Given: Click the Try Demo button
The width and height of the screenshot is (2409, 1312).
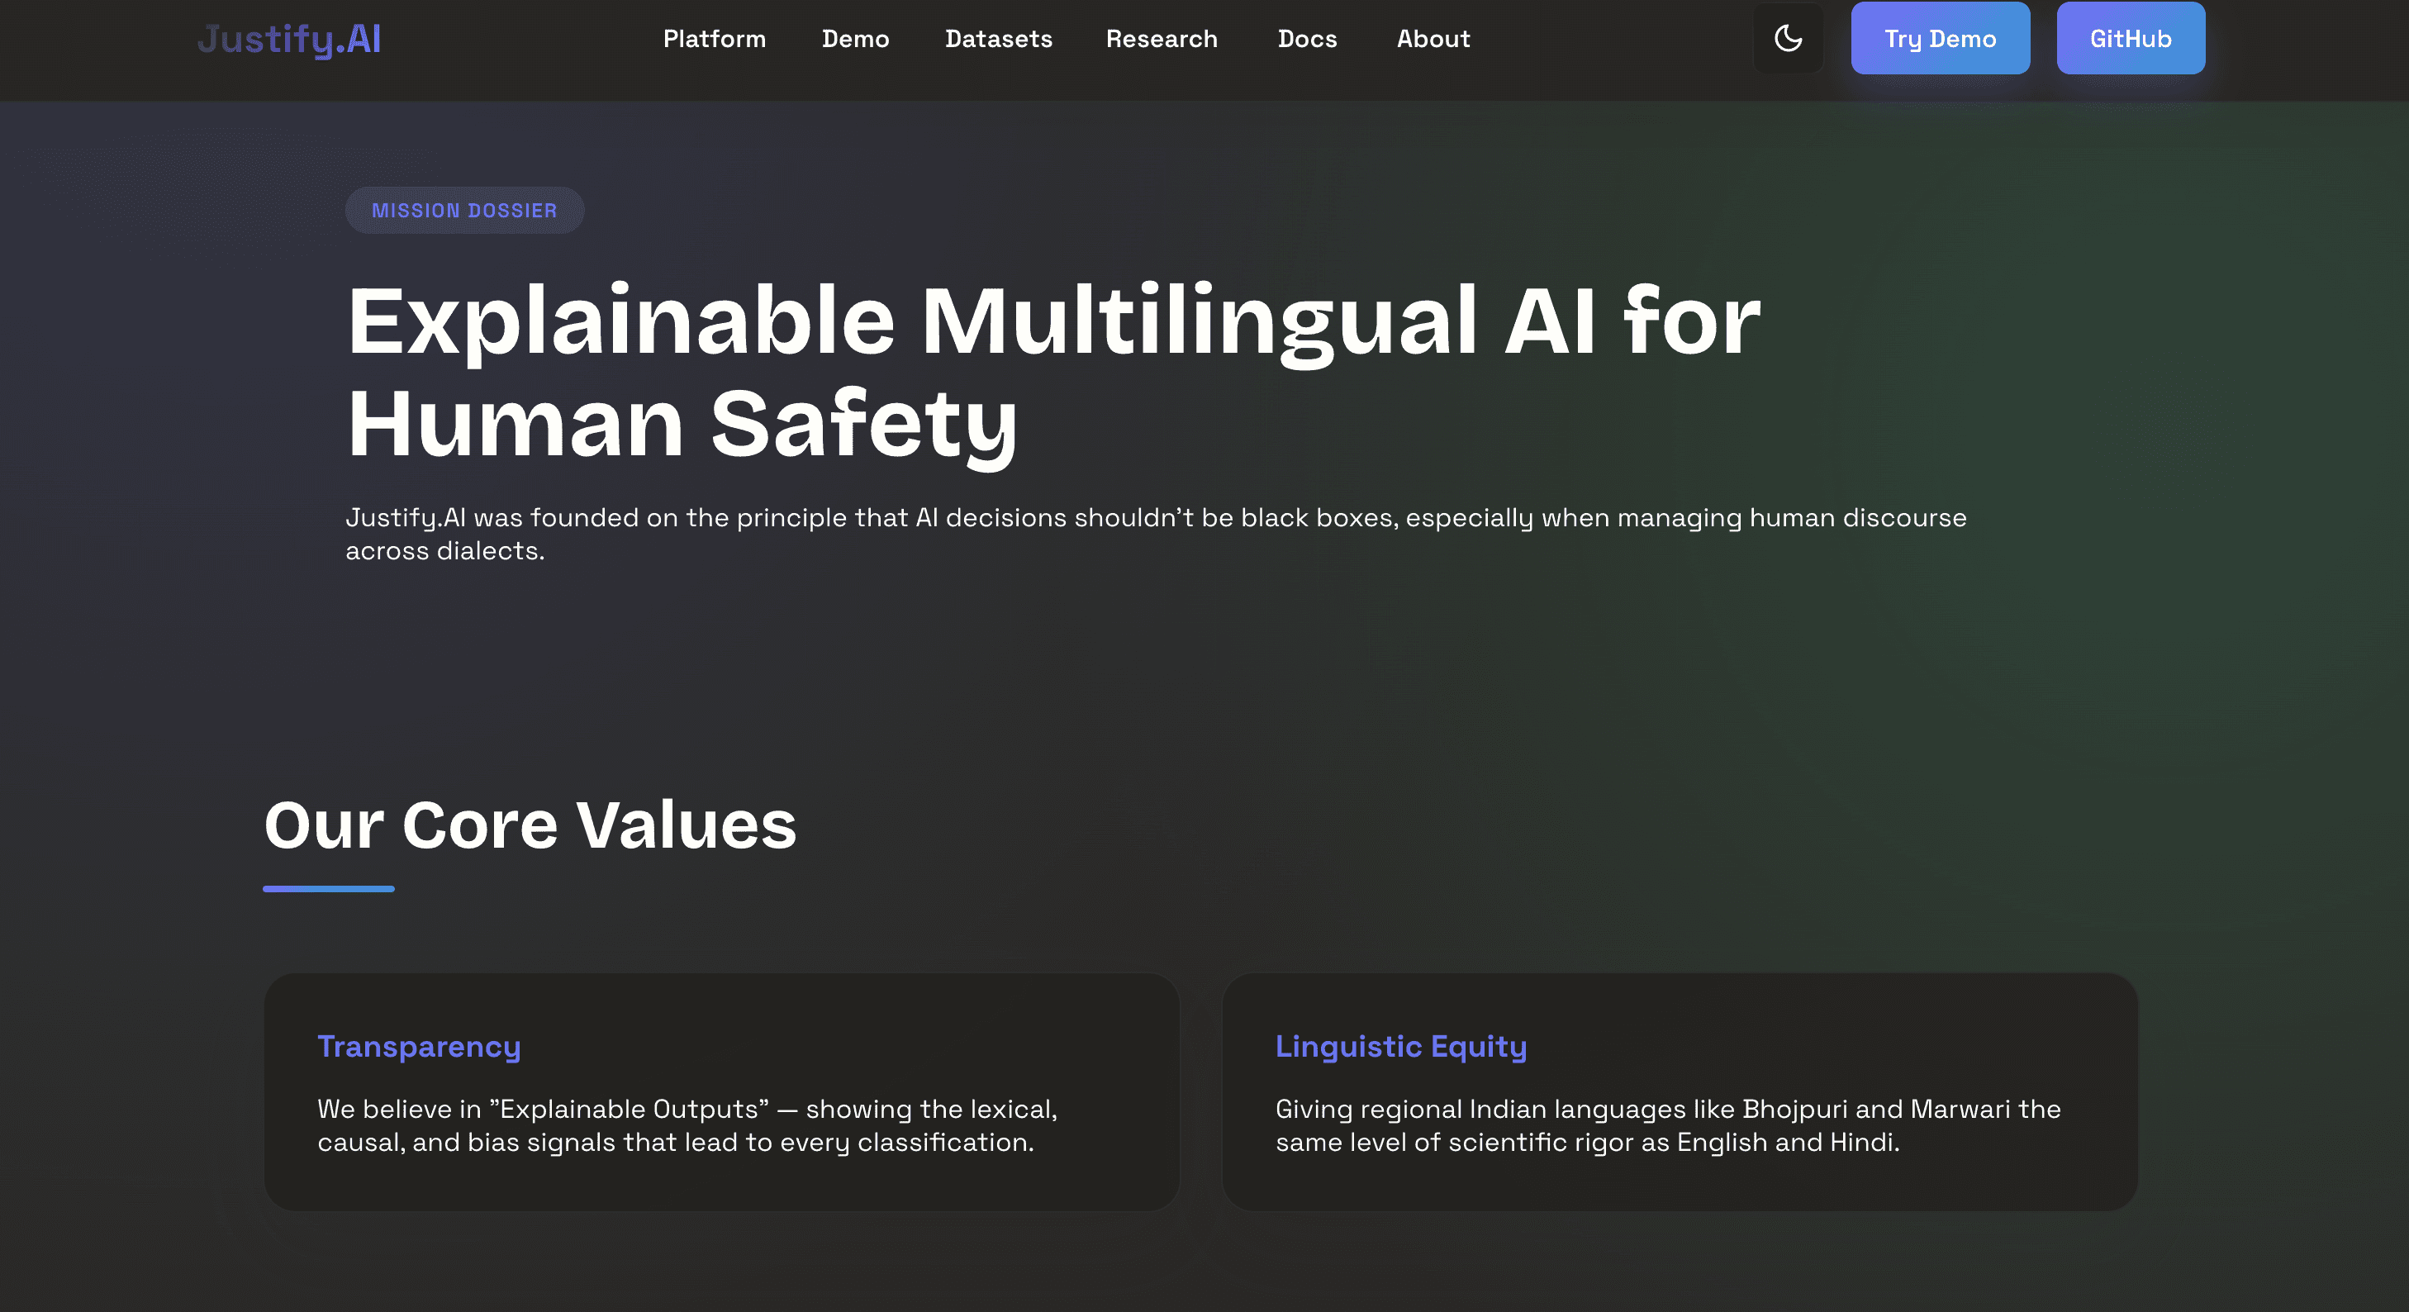Looking at the screenshot, I should 1940,38.
